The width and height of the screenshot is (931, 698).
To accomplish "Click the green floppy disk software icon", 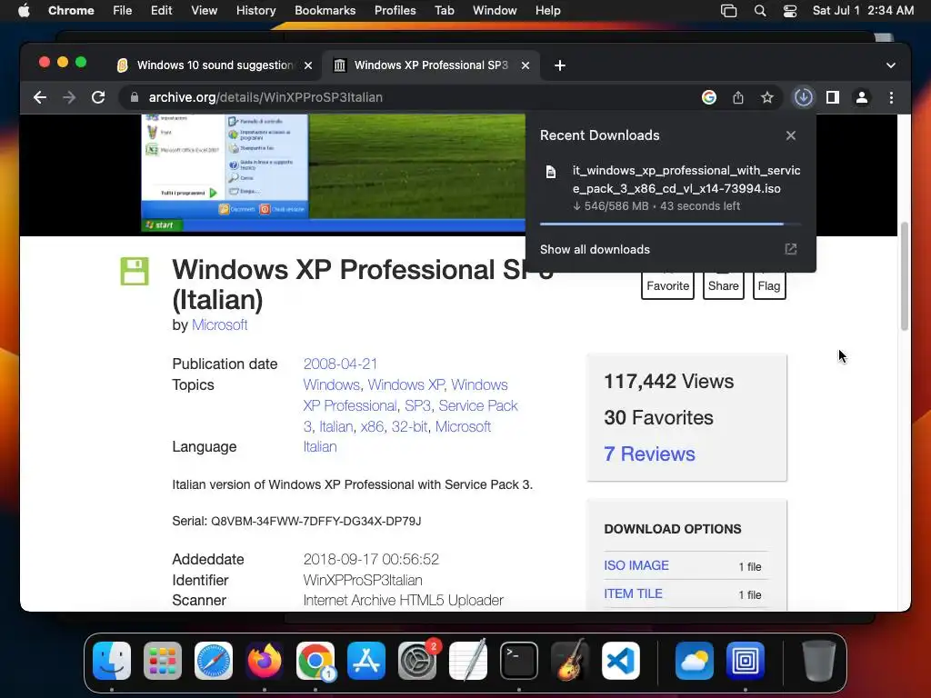I will (x=135, y=271).
